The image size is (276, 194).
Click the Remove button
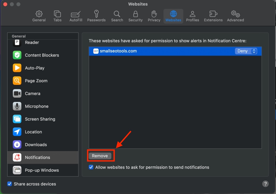click(101, 156)
